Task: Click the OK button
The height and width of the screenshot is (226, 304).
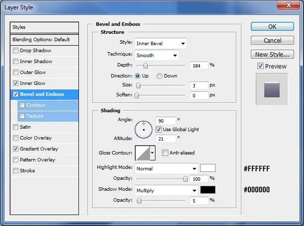Action: pyautogui.click(x=272, y=26)
